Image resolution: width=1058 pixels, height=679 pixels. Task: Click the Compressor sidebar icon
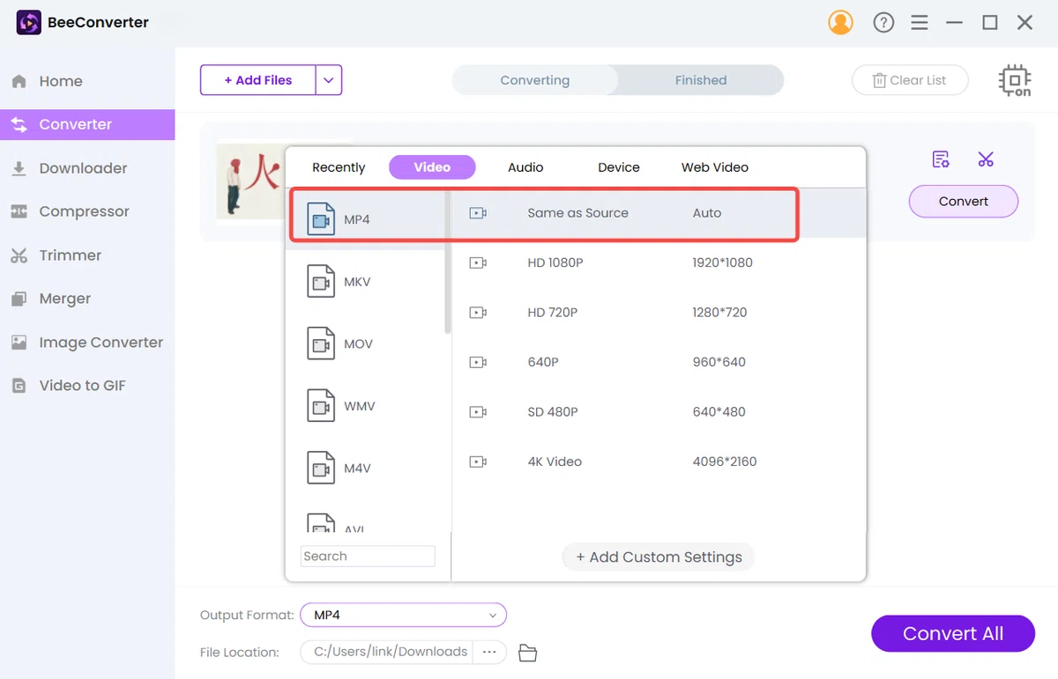coord(19,211)
